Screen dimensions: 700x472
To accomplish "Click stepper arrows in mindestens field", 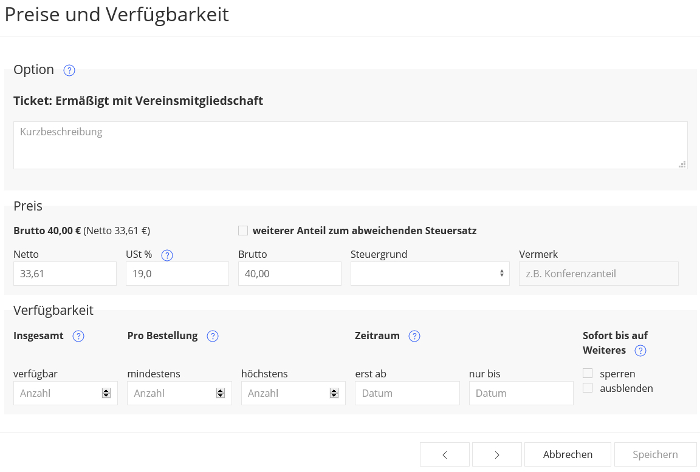I will [220, 393].
